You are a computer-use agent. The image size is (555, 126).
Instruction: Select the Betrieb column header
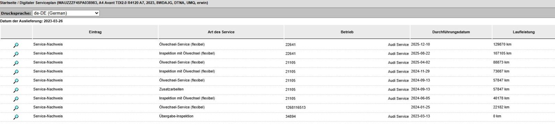click(347, 32)
